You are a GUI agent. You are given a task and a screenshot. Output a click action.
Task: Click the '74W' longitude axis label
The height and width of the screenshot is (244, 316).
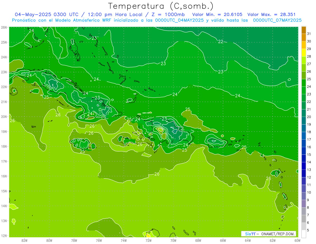coord(124,240)
